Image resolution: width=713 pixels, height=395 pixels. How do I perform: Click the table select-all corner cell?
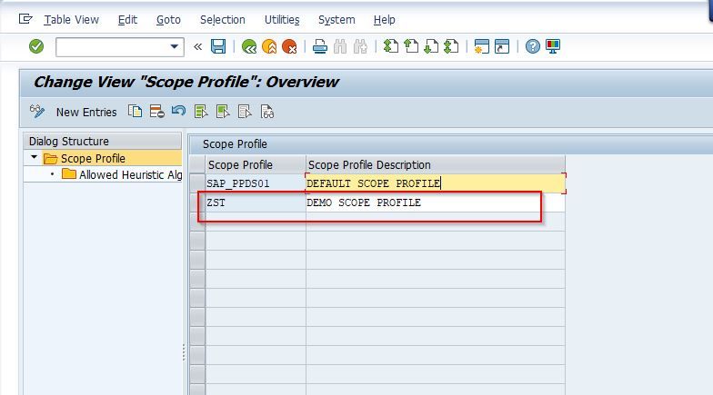click(197, 165)
